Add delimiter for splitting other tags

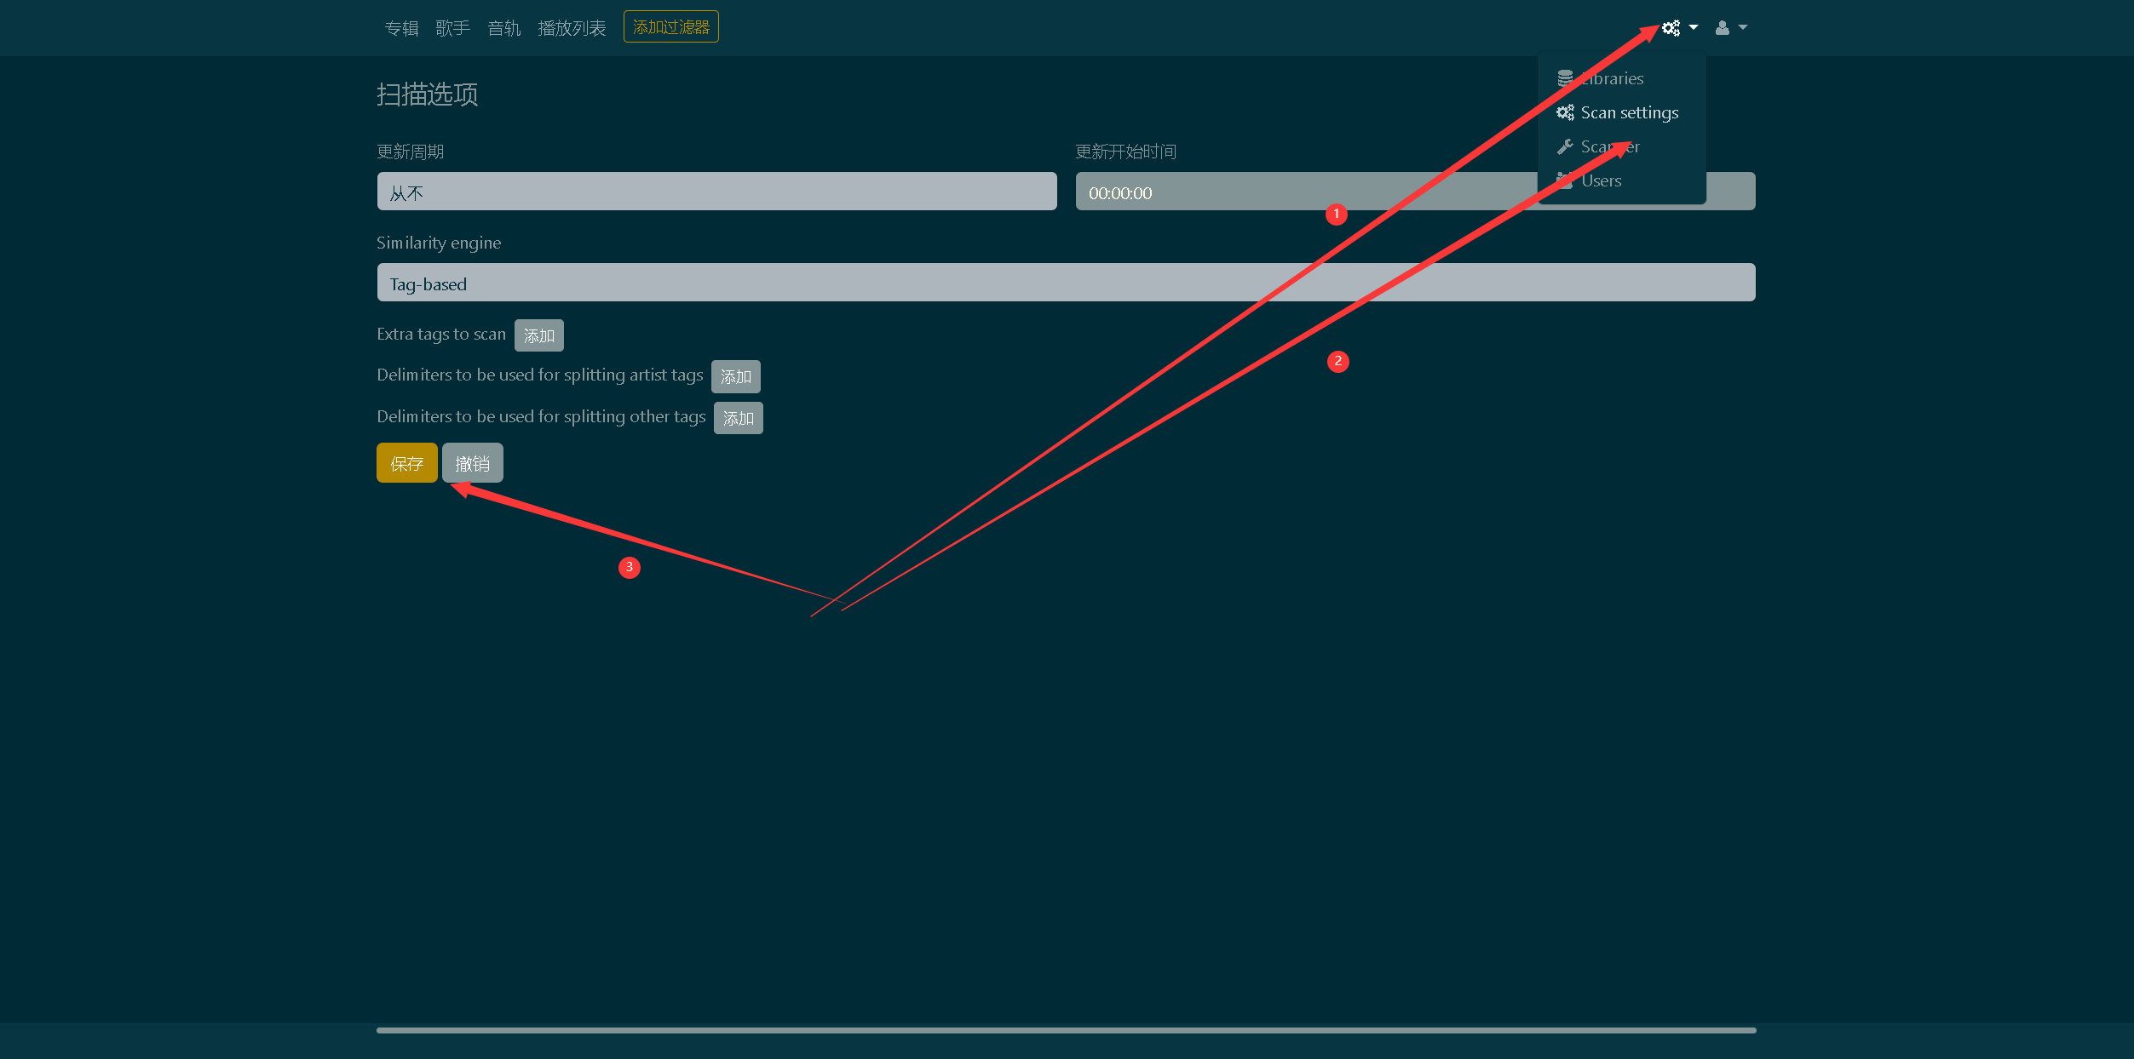pos(738,418)
